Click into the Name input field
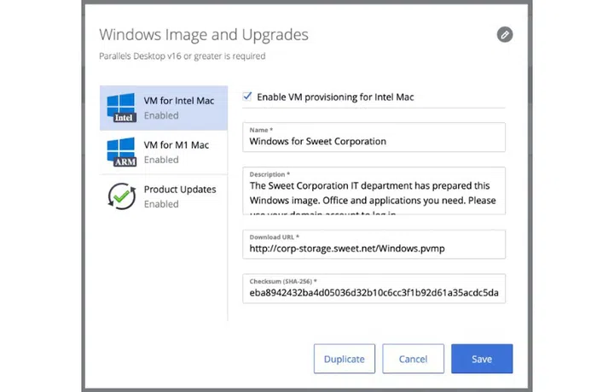This screenshot has height=392, width=614. (x=374, y=141)
